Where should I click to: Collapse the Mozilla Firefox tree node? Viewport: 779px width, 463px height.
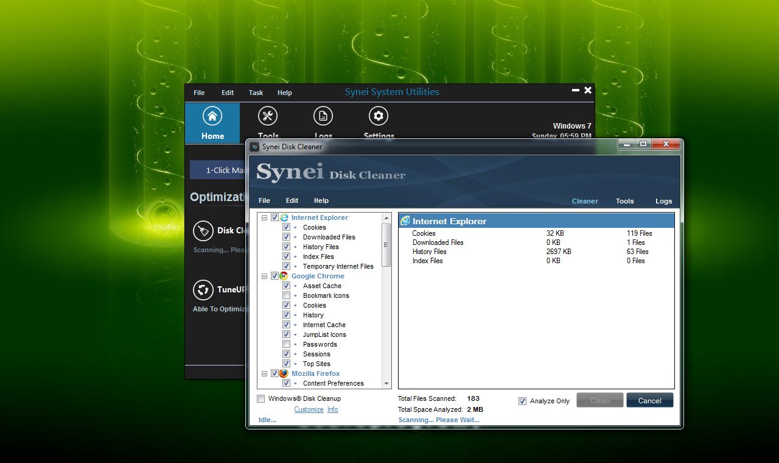tap(265, 373)
